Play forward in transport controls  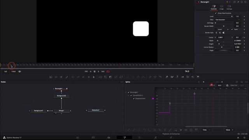tap(98, 72)
